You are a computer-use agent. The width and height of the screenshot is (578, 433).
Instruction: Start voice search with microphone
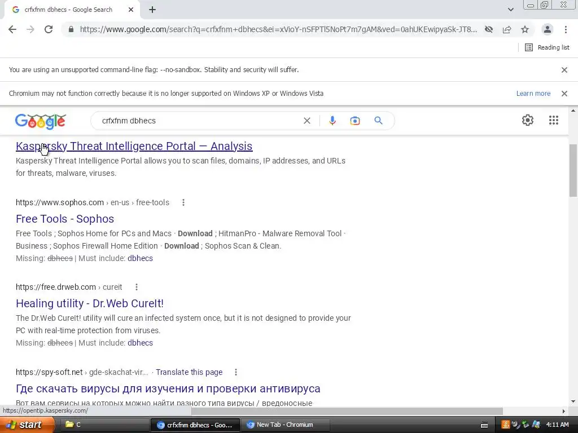click(x=332, y=121)
